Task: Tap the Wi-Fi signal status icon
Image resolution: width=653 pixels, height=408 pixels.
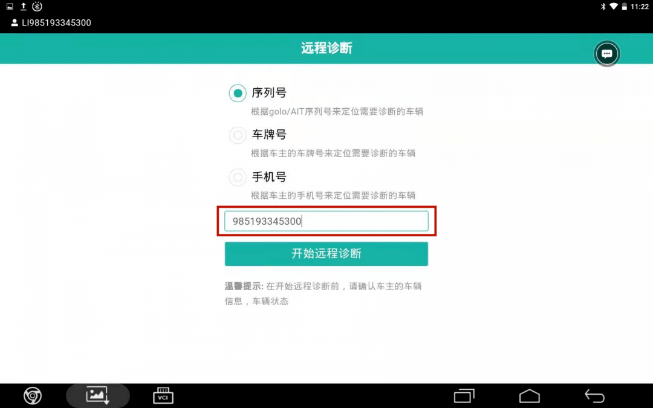Action: 614,7
